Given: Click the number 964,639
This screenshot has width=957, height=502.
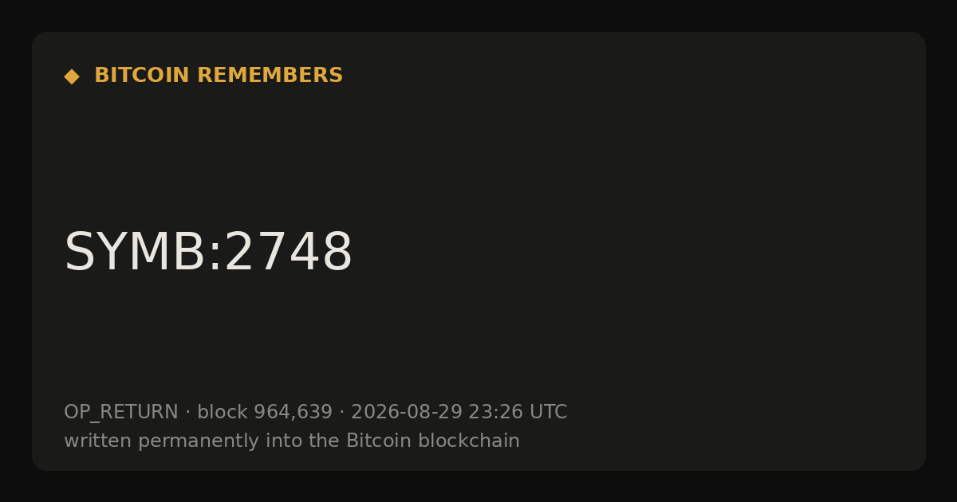Looking at the screenshot, I should pos(293,413).
